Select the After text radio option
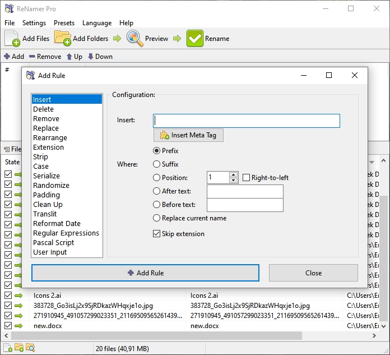 pos(156,191)
